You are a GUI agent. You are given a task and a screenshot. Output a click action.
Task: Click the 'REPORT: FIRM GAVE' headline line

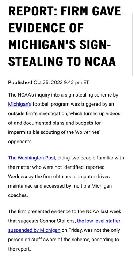65,11
